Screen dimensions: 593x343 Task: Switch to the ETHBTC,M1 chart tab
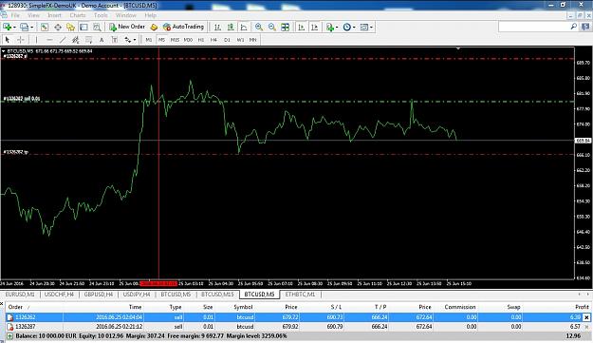pyautogui.click(x=300, y=295)
